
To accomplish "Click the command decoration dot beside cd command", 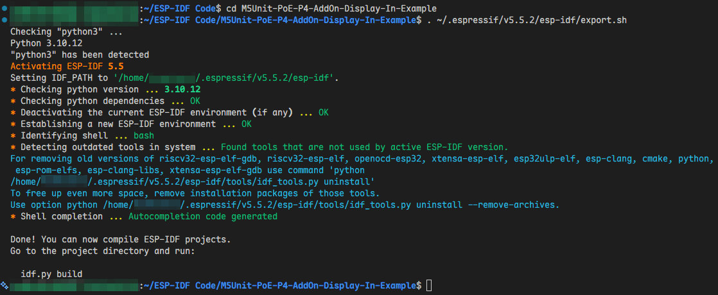I will click(4, 8).
